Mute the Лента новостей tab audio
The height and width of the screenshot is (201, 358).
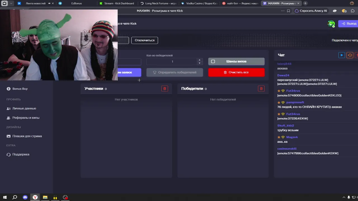pos(49,3)
